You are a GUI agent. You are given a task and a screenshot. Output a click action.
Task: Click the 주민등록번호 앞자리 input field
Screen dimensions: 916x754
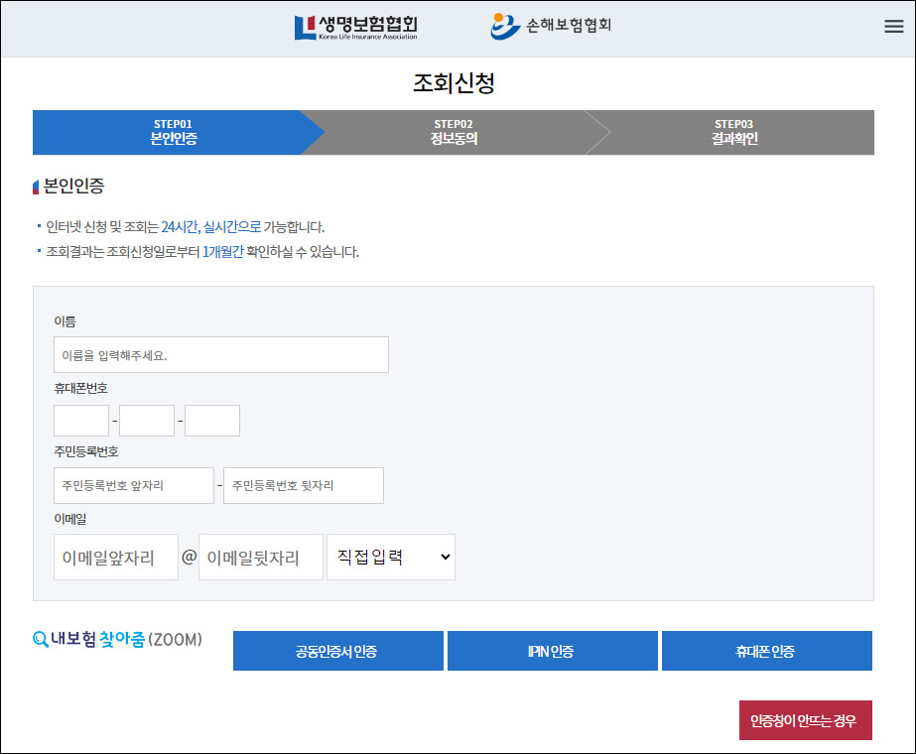pyautogui.click(x=133, y=485)
